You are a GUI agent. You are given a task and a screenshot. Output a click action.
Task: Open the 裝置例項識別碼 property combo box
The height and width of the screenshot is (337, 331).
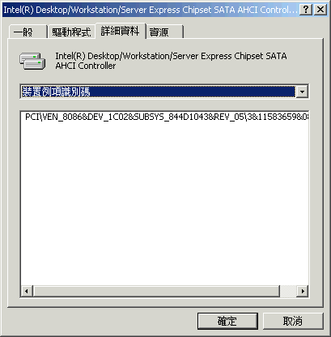[164, 92]
